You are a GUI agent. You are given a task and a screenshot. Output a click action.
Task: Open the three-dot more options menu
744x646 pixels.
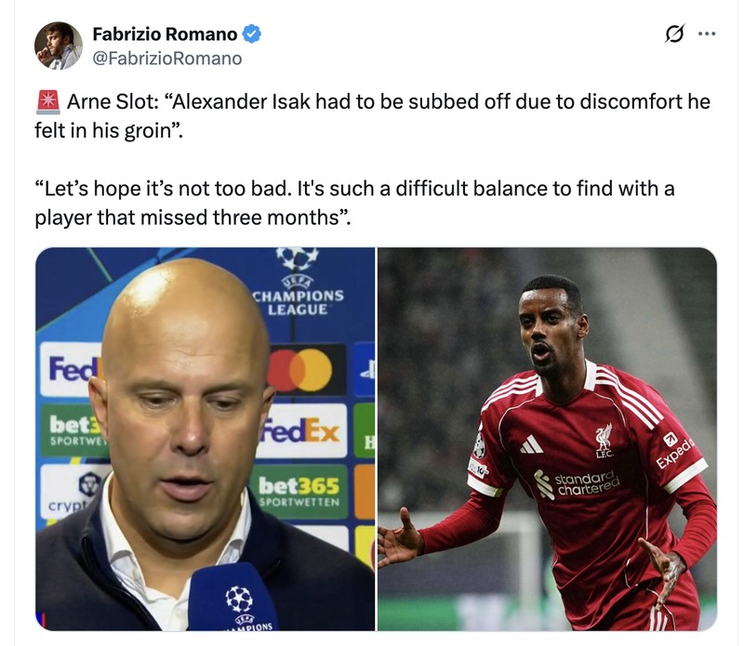[x=707, y=33]
